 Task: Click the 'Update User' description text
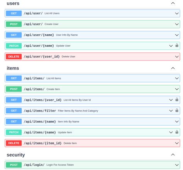click(63, 46)
